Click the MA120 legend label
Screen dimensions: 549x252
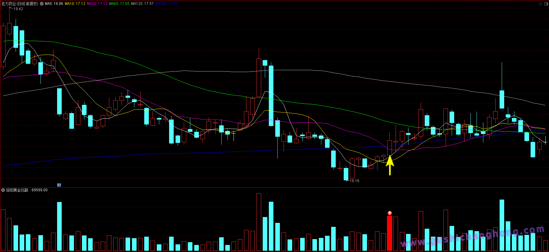142,4
